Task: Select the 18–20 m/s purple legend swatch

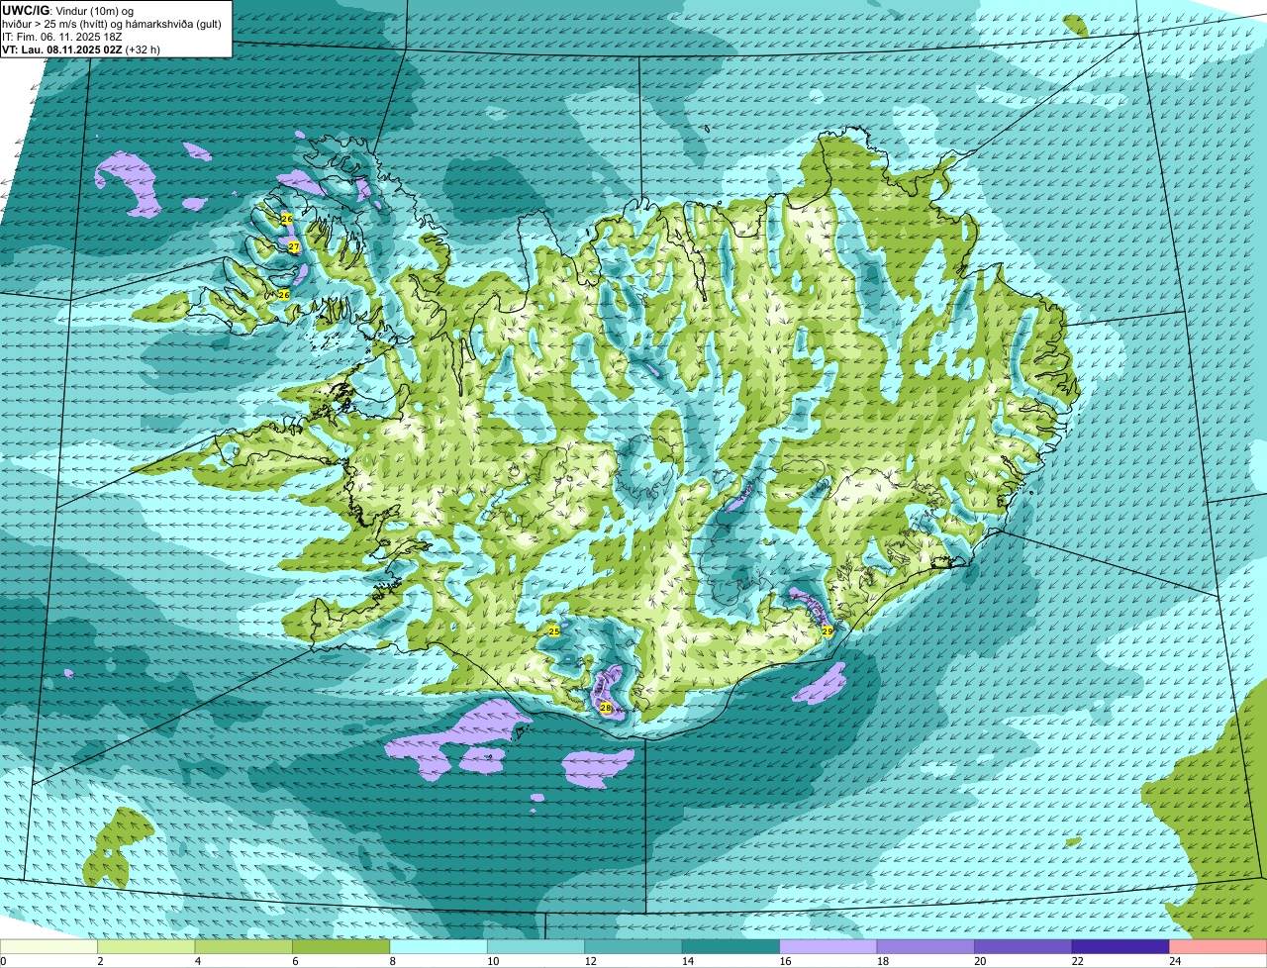Action: [x=926, y=947]
